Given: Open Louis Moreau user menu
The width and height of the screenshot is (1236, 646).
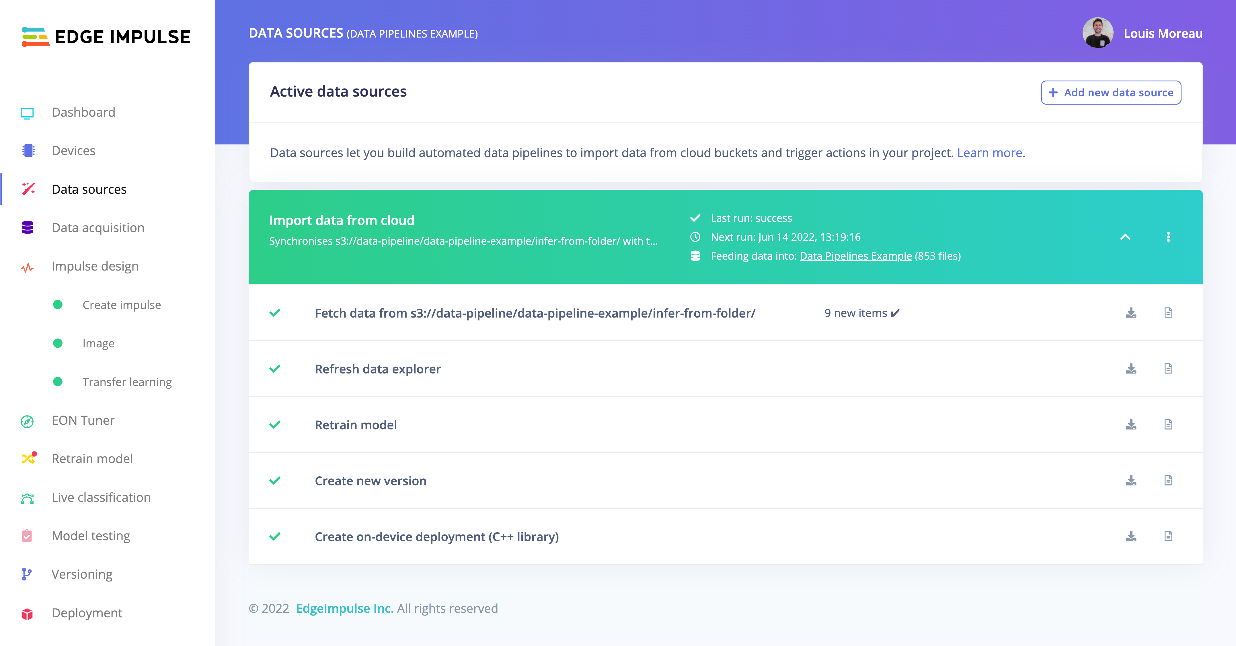Looking at the screenshot, I should (1143, 33).
